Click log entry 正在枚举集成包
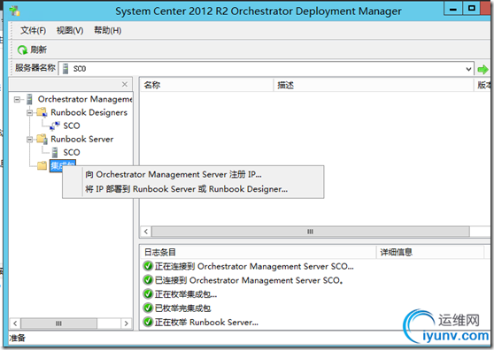The image size is (494, 350). click(186, 294)
